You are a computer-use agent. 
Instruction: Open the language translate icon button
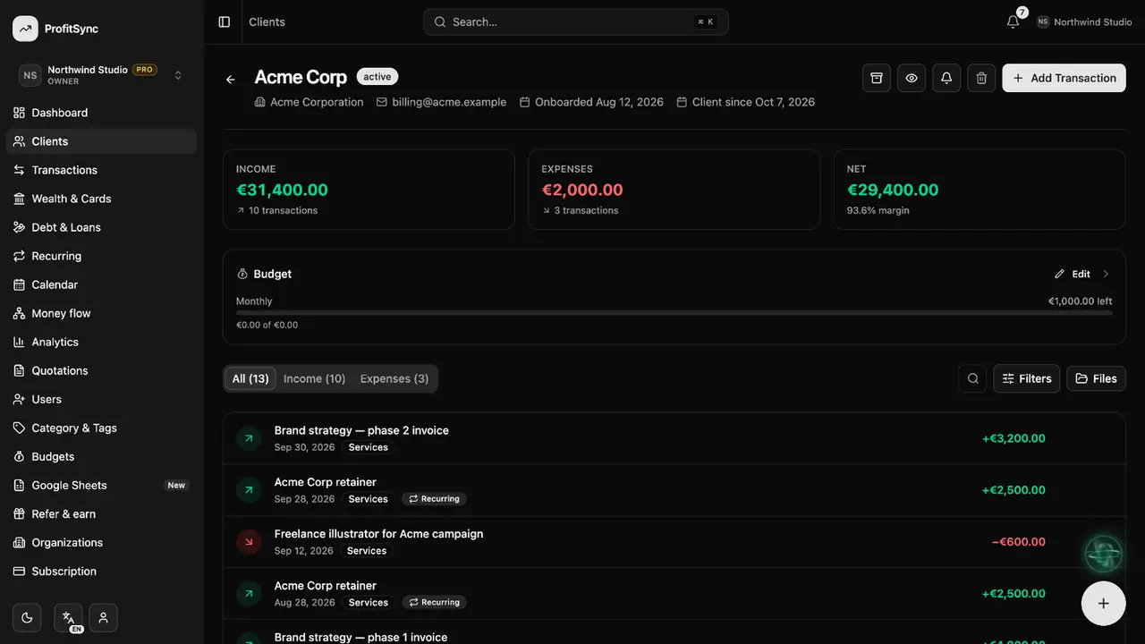pos(68,617)
